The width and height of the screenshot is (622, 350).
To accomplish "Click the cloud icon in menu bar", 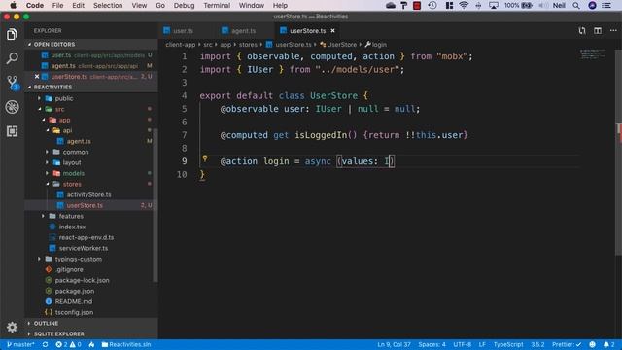I will pos(391,5).
